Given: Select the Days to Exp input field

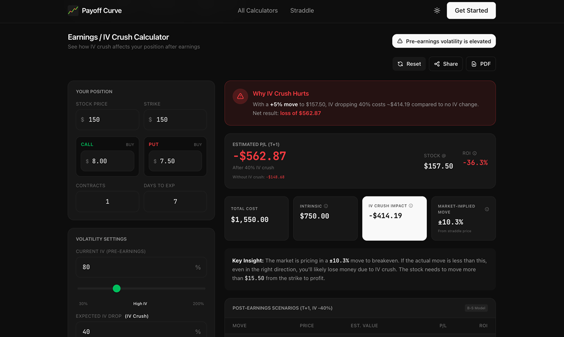Looking at the screenshot, I should [175, 201].
